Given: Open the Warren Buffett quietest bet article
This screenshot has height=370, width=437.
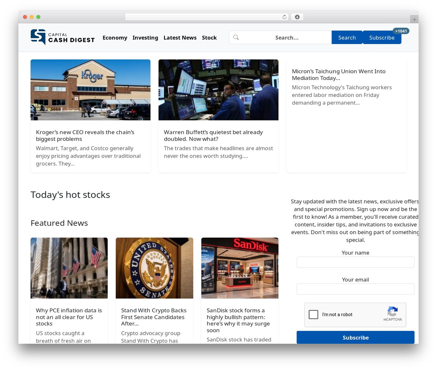Looking at the screenshot, I should click(x=213, y=136).
